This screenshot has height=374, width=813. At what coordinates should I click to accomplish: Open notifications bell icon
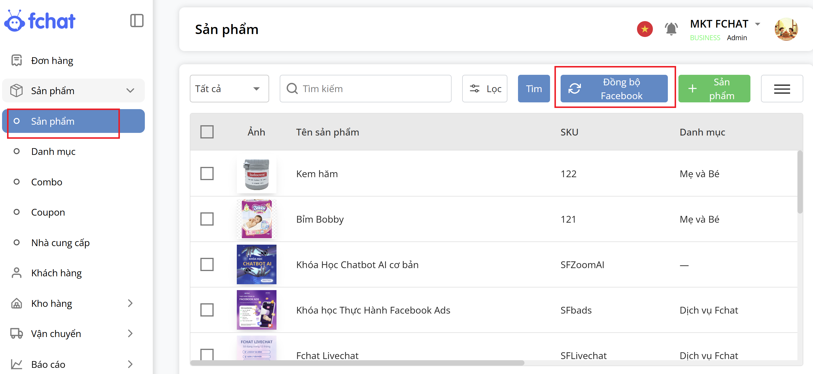pyautogui.click(x=671, y=29)
